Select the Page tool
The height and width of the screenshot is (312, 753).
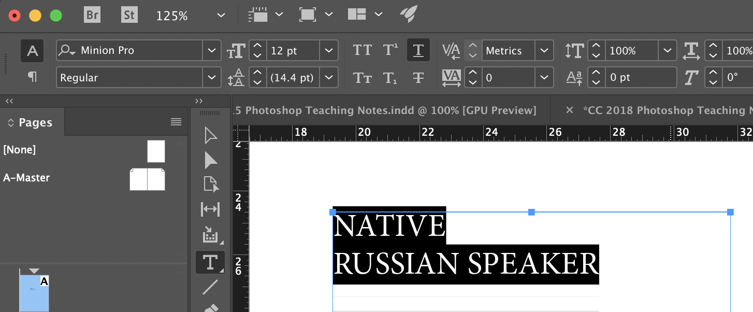tap(210, 184)
